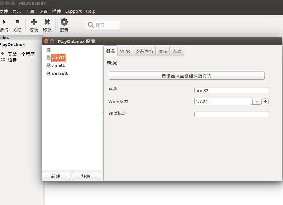The height and width of the screenshot is (205, 283).
Task: Click the 名称 label
Action: tap(113, 89)
